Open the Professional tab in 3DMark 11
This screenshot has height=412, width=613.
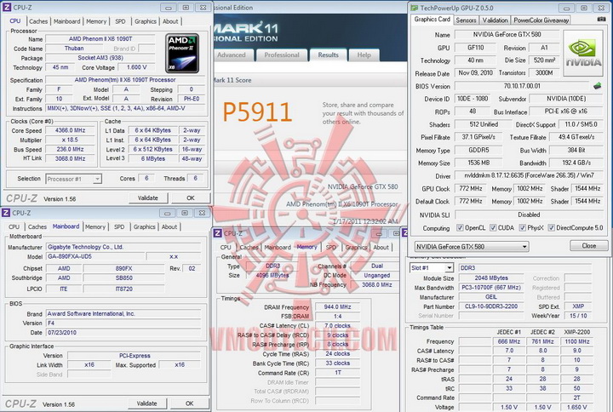(x=282, y=55)
